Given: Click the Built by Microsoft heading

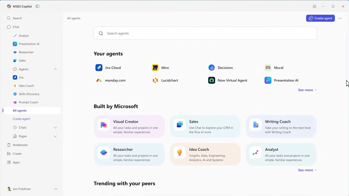Looking at the screenshot, I should click(x=116, y=106).
